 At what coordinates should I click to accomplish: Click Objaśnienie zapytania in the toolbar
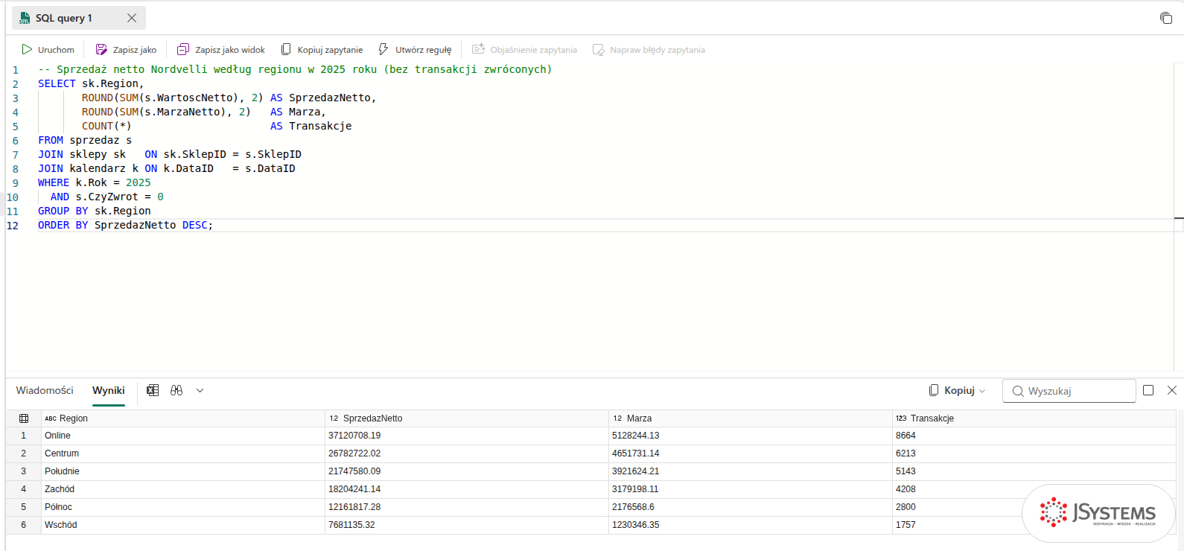(525, 50)
